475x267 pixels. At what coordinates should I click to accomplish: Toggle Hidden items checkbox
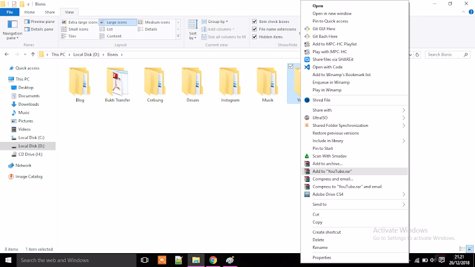click(x=254, y=37)
